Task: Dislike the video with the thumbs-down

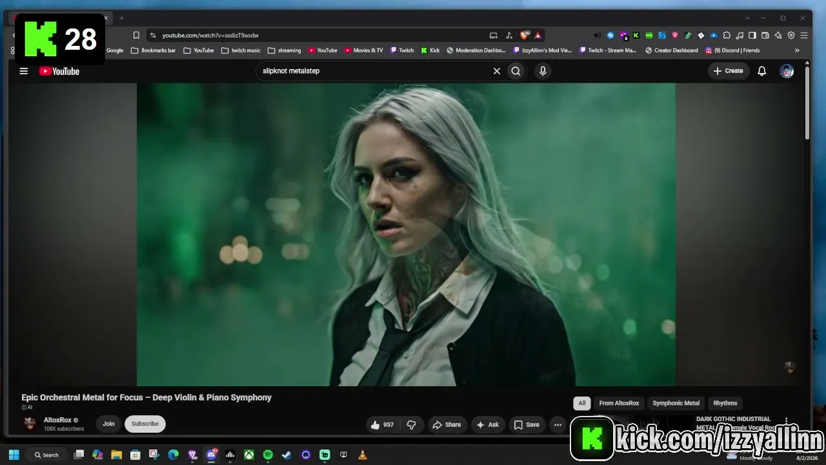Action: (411, 424)
